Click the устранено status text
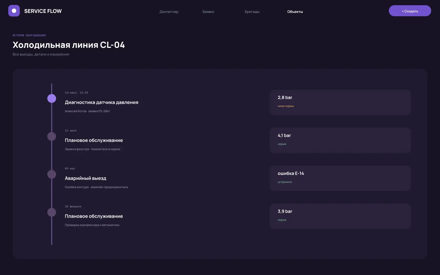 pos(285,182)
